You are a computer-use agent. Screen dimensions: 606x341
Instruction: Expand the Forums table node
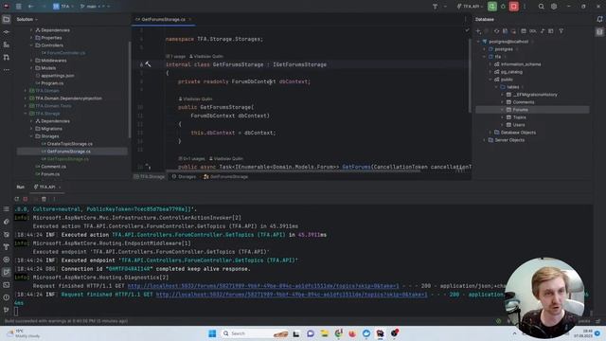point(503,110)
